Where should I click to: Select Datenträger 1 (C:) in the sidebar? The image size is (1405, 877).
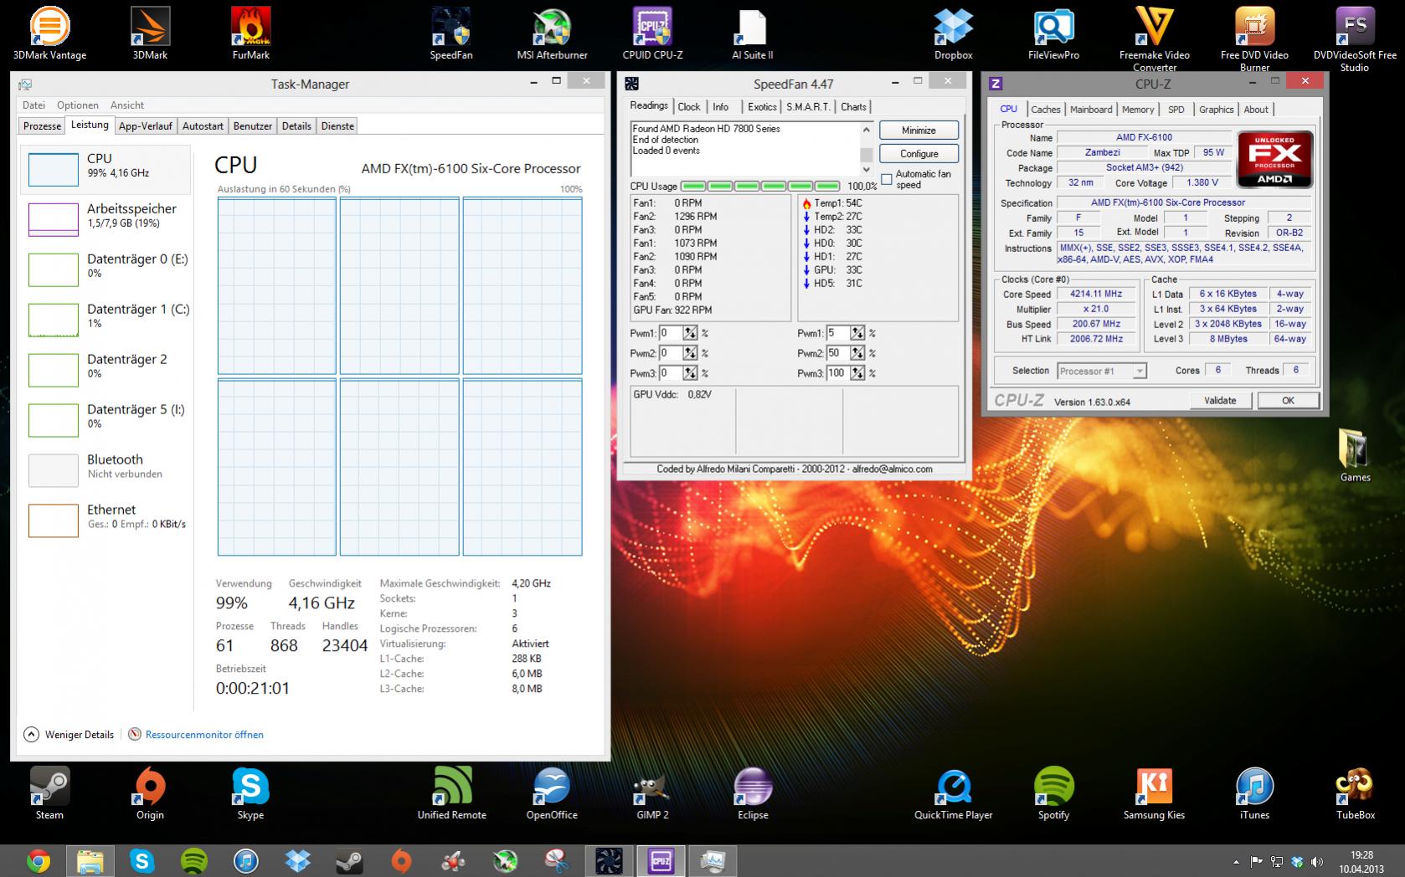tap(106, 319)
